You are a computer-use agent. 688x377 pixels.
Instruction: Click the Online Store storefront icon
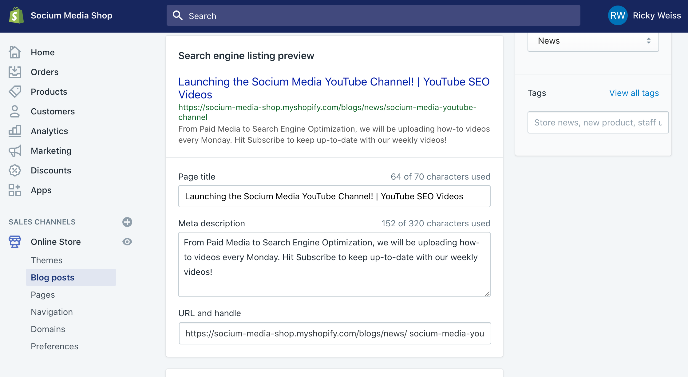(15, 242)
